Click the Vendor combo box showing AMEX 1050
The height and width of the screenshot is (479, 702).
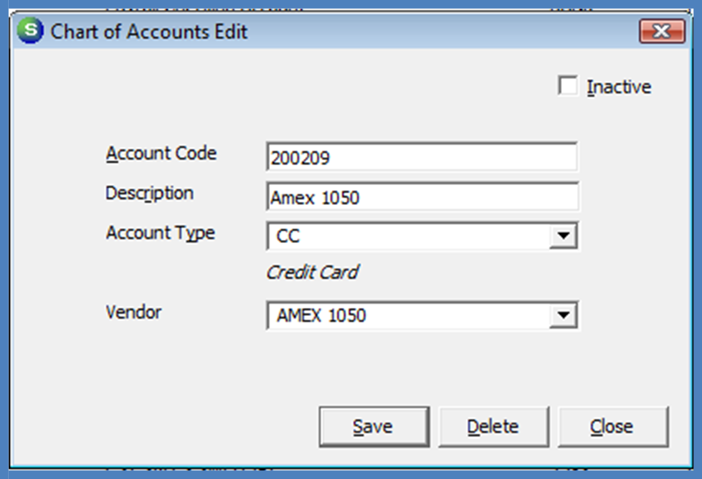point(422,316)
